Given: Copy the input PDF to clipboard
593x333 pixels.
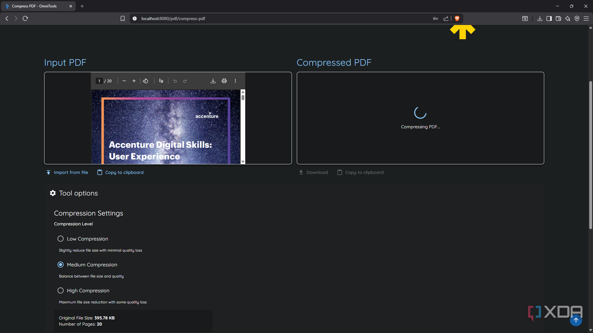Looking at the screenshot, I should 120,172.
